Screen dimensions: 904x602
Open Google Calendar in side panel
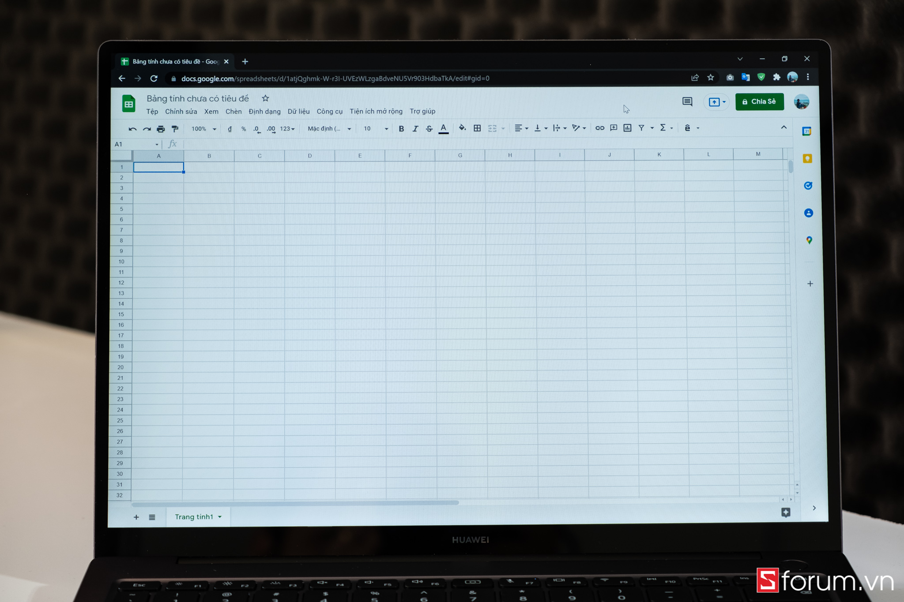coord(806,131)
